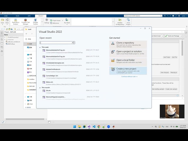The image size is (188, 141).
Task: Click Add File button in MATLAB
Action: click(x=174, y=57)
